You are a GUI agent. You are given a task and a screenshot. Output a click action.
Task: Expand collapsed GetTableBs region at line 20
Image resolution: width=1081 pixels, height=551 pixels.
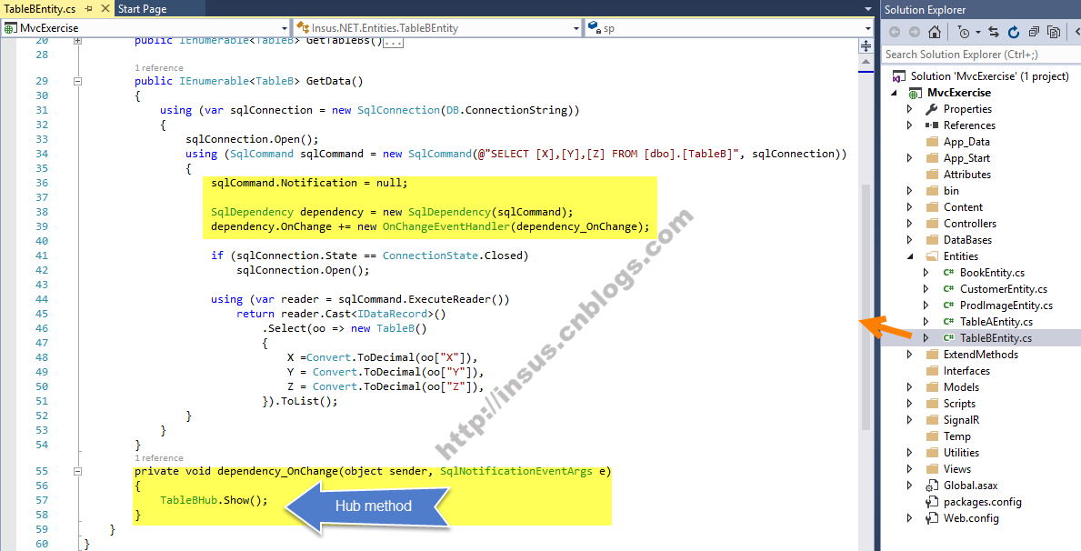click(x=77, y=42)
